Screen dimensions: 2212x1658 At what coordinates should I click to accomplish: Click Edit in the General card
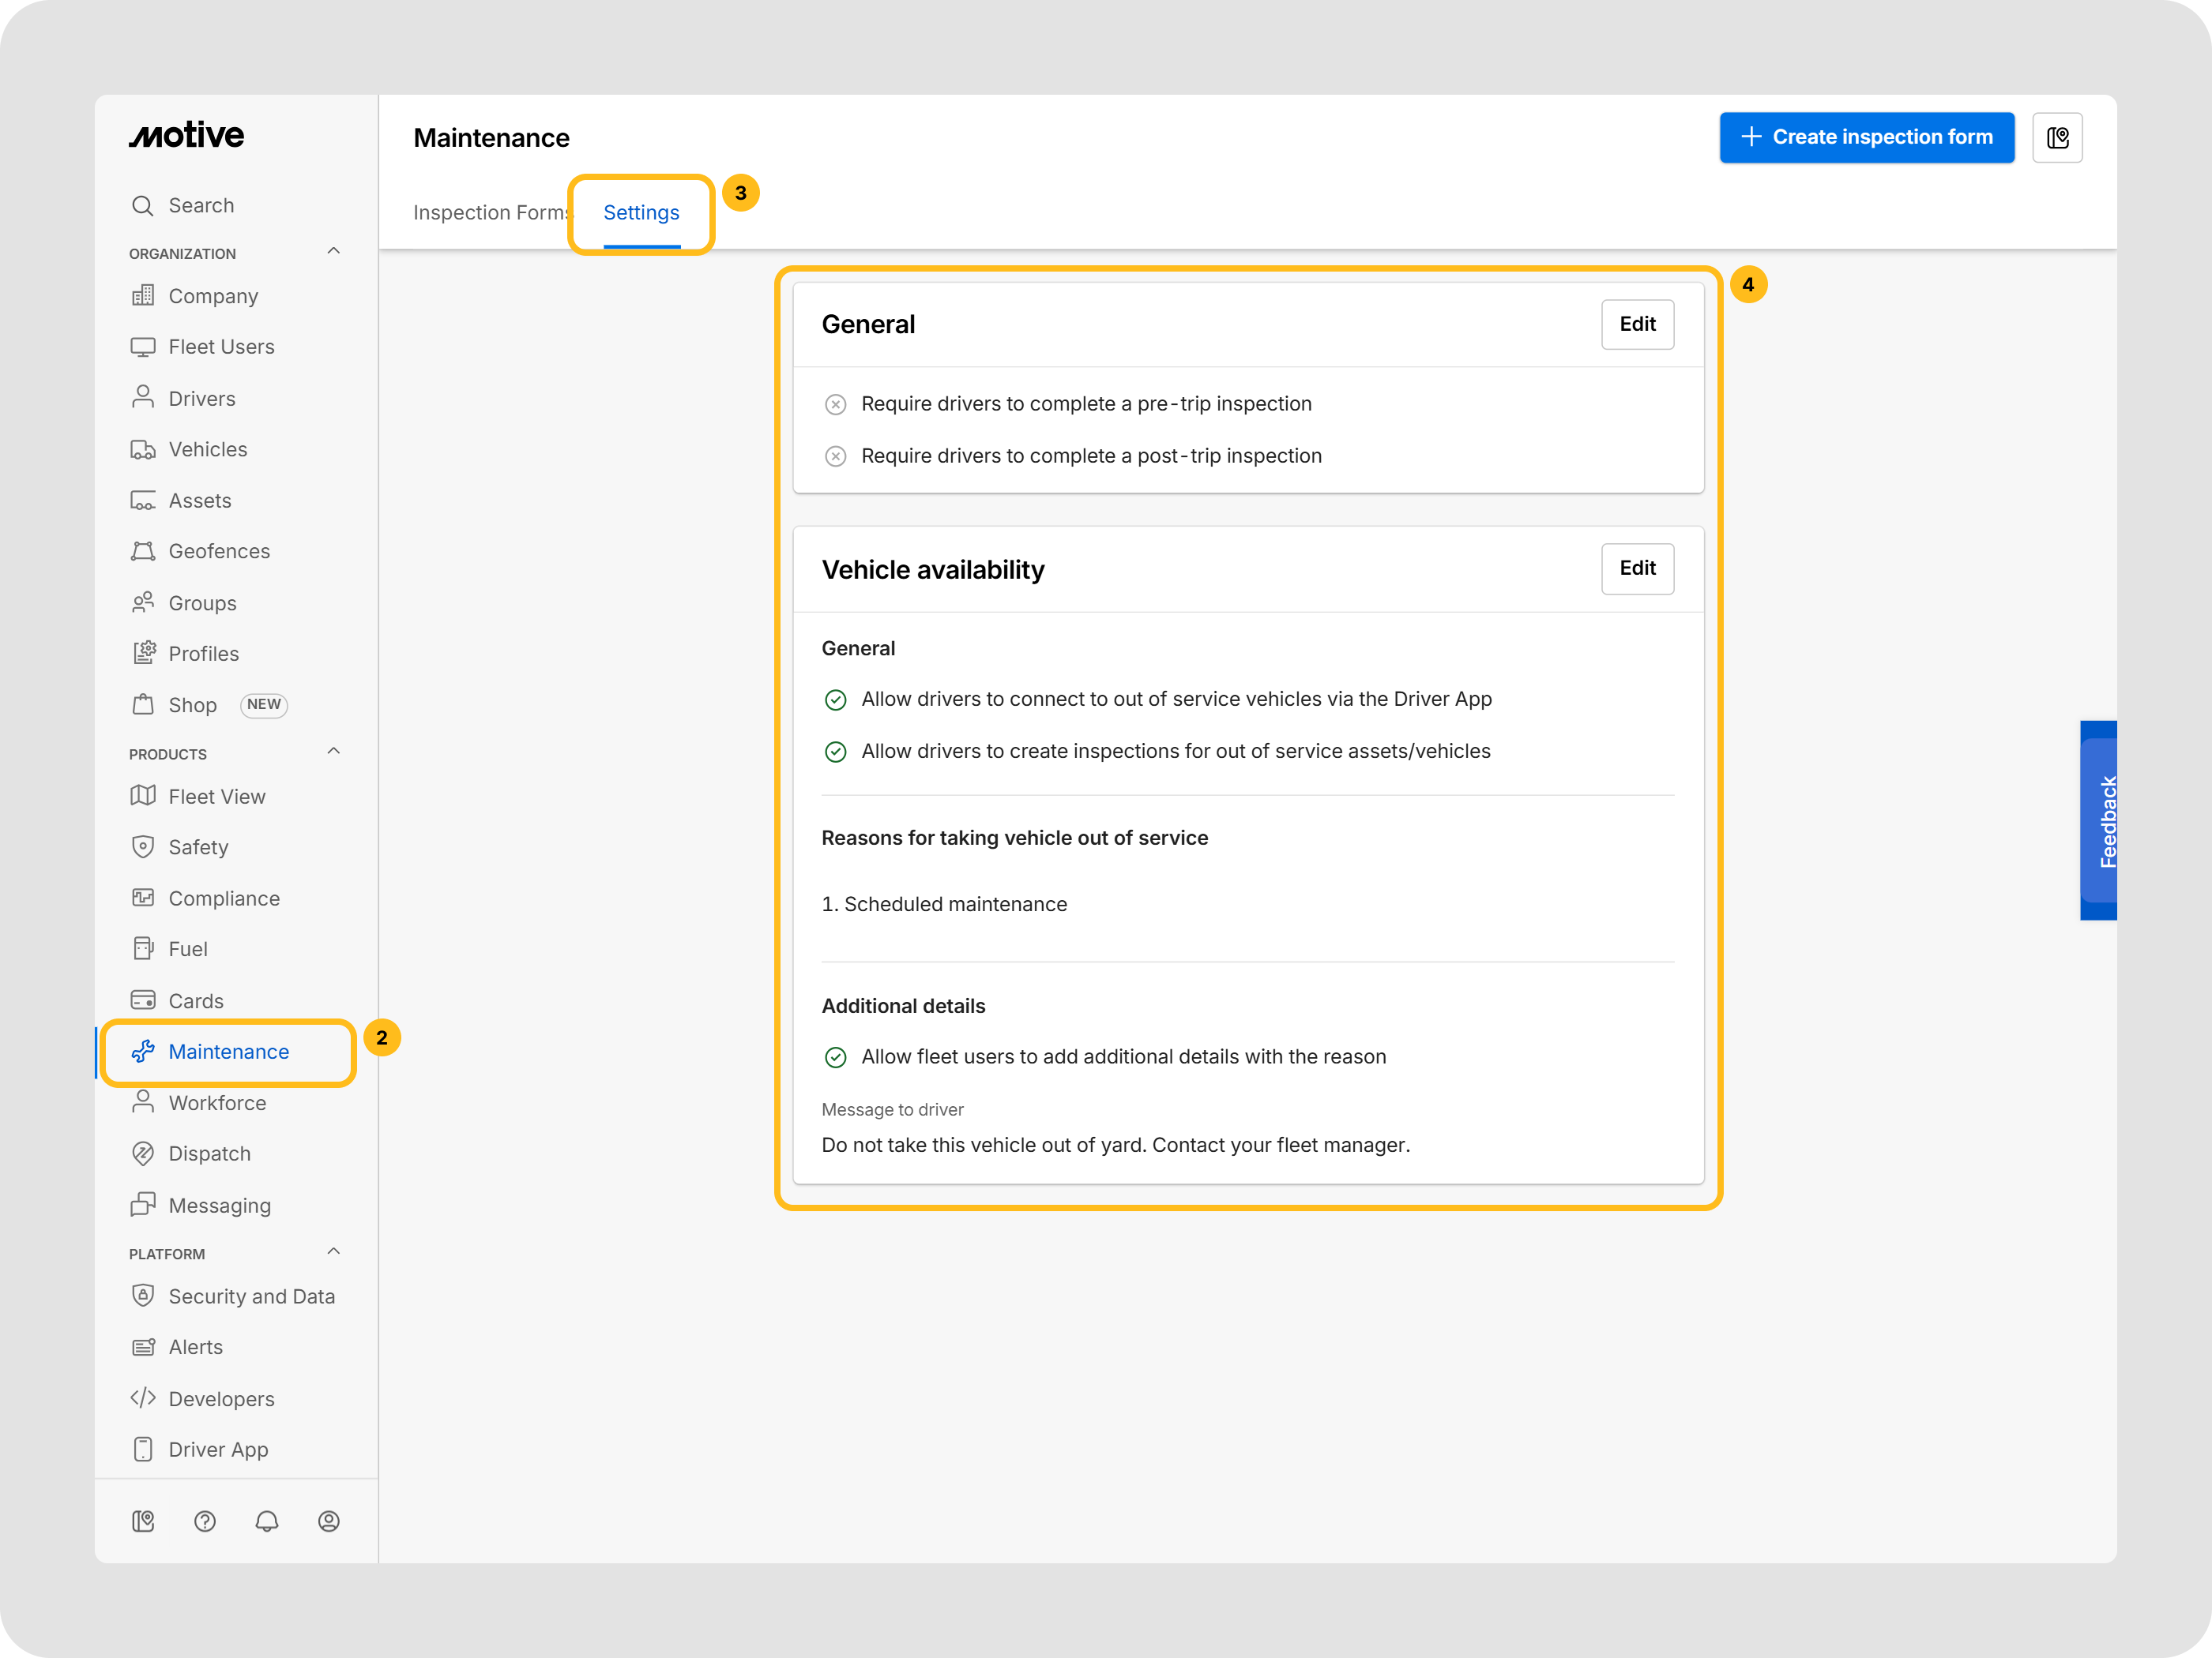click(x=1637, y=324)
